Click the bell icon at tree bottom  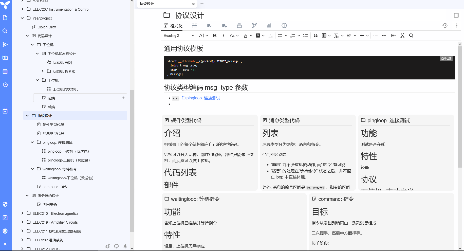125,246
